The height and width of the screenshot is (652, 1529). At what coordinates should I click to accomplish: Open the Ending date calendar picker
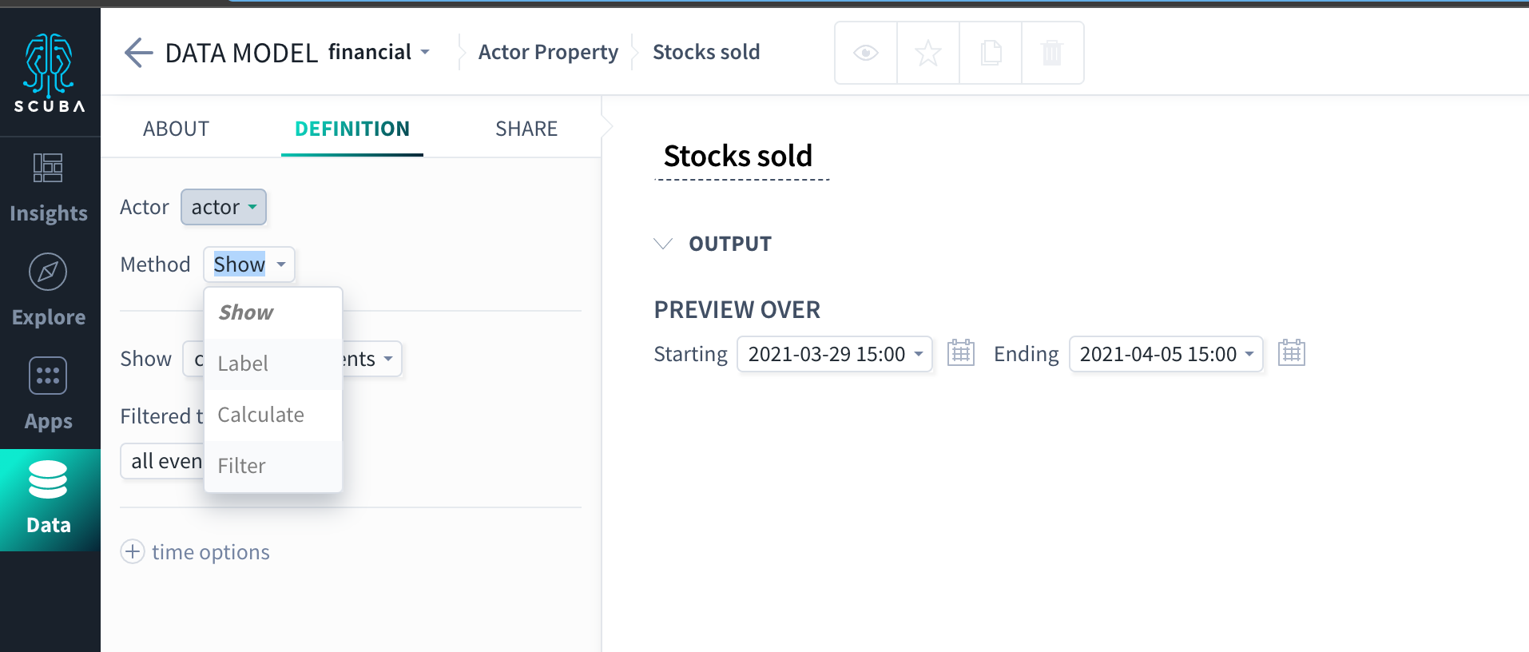coord(1292,353)
